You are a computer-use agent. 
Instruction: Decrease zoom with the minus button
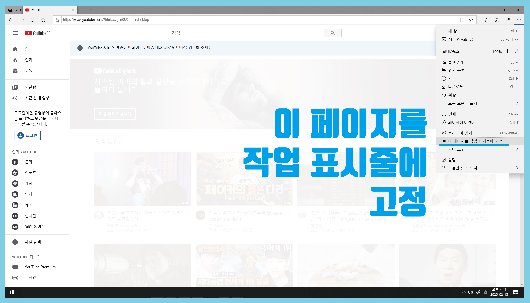(487, 51)
